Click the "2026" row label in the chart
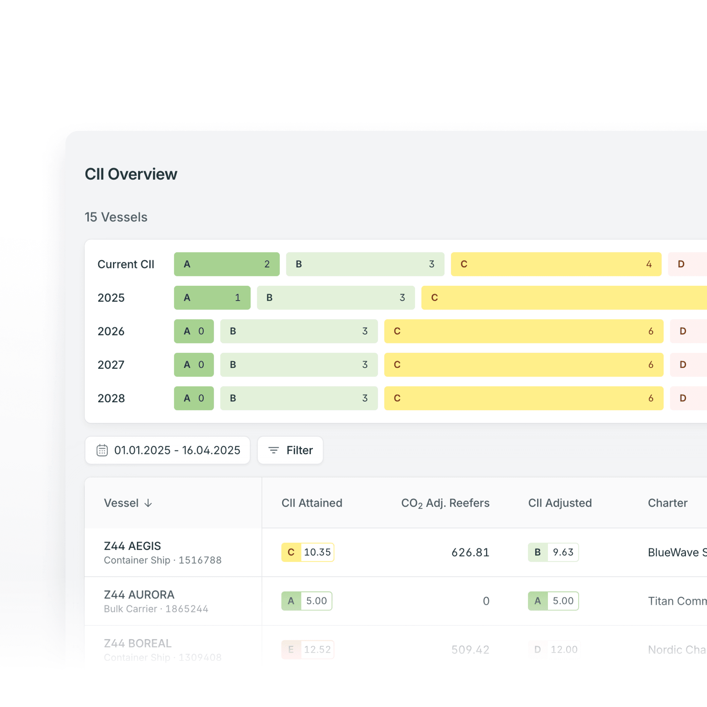 111,331
